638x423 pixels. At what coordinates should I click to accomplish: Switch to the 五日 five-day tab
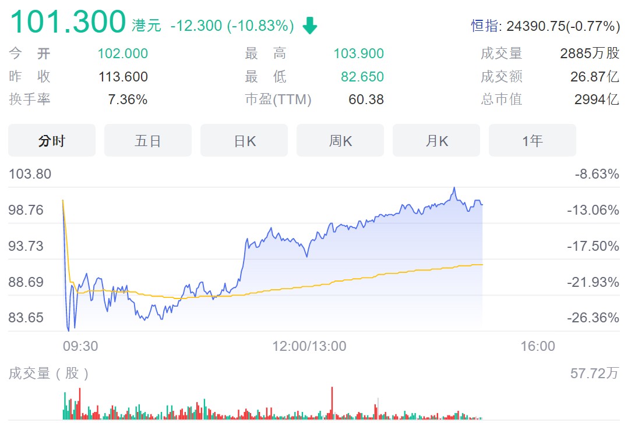coord(148,140)
